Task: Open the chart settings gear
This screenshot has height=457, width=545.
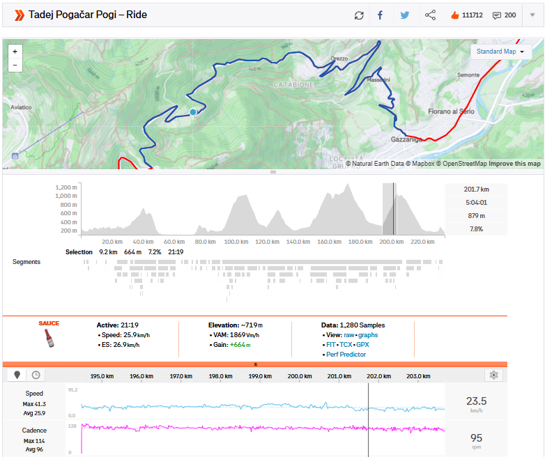Action: point(493,375)
